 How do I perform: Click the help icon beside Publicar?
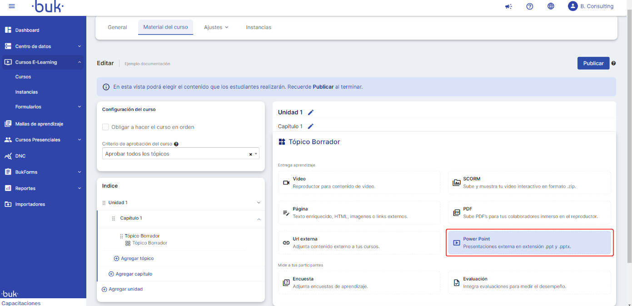click(x=613, y=64)
